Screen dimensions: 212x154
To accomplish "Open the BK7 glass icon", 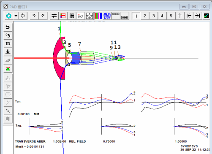I will pyautogui.click(x=81, y=16).
